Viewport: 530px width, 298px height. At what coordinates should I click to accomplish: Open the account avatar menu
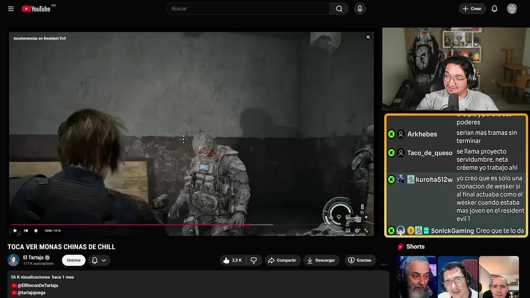click(x=512, y=9)
